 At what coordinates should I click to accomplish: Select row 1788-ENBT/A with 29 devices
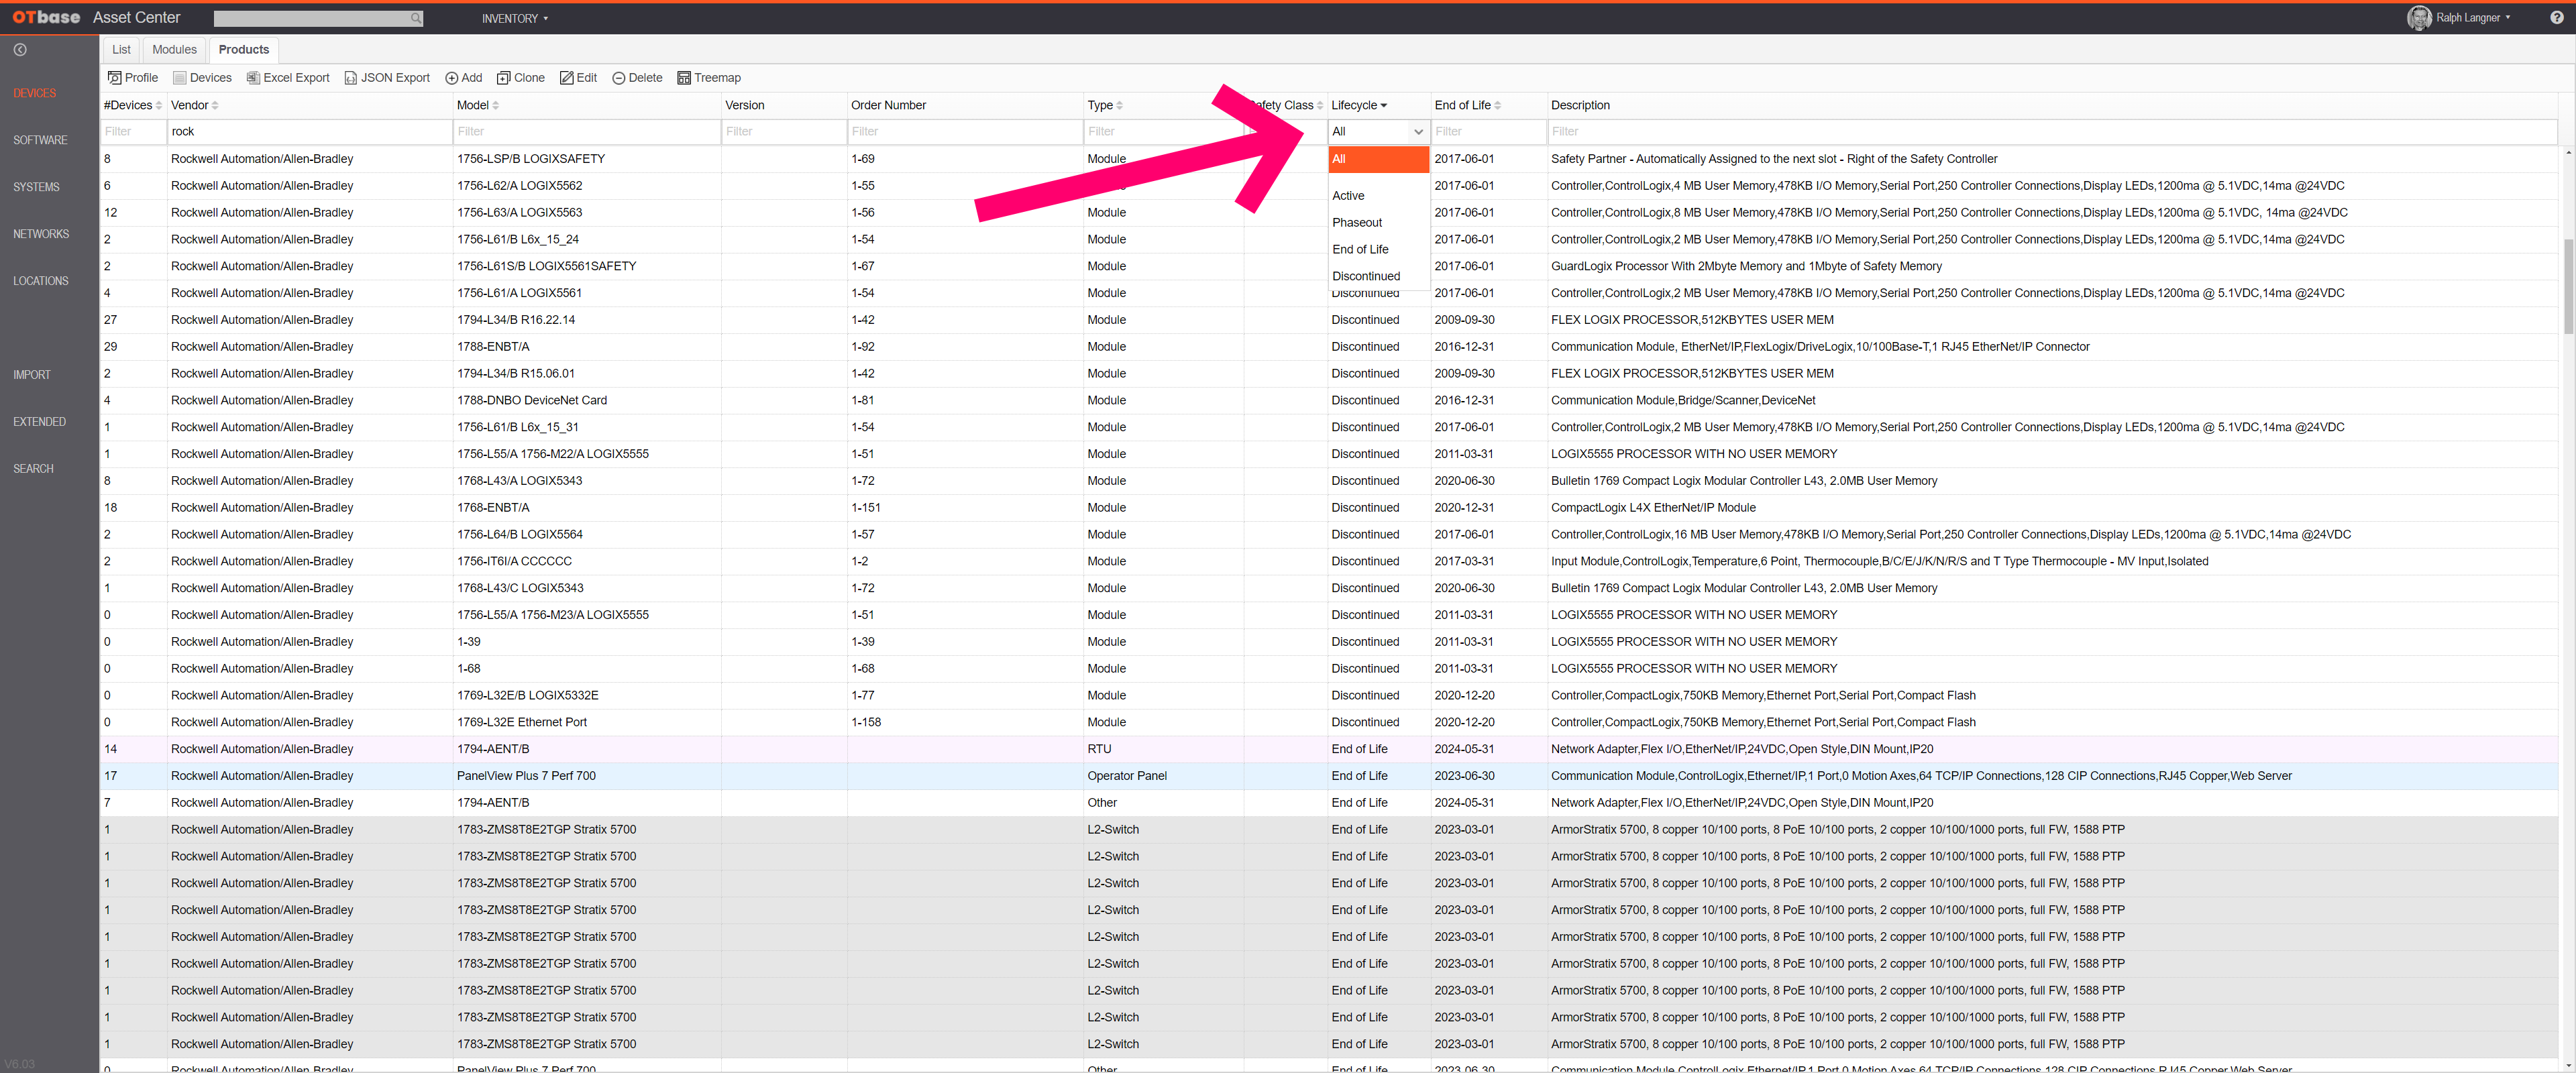click(1329, 347)
